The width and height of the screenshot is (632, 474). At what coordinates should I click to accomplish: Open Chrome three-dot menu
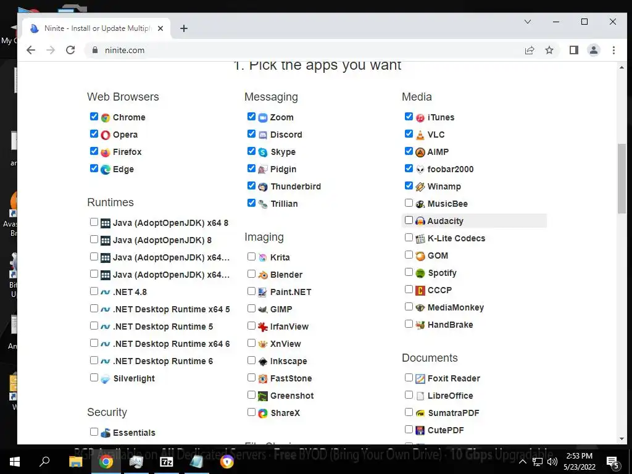point(613,50)
